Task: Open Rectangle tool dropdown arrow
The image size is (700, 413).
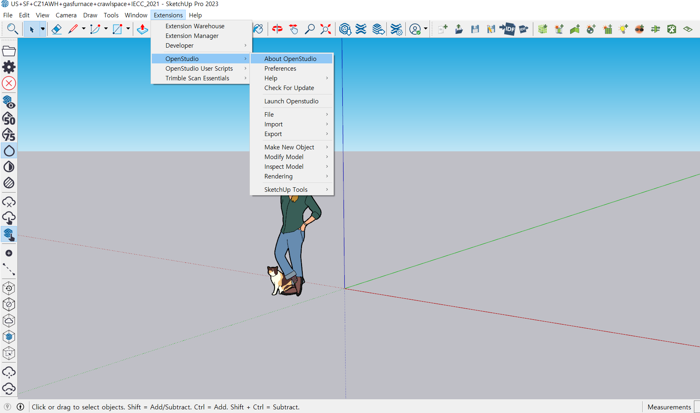Action: tap(128, 29)
